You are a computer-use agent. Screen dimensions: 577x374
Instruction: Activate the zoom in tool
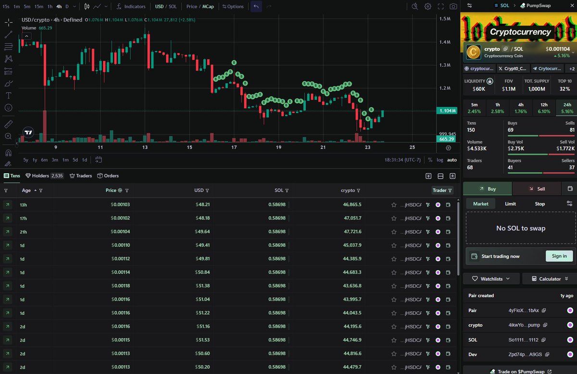(x=8, y=136)
